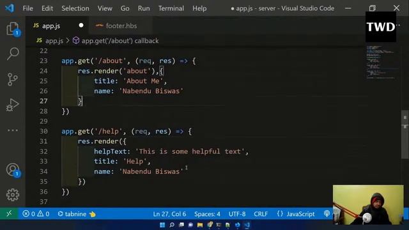Open the Manage gear settings
Viewport: 409px width, 230px height.
point(13,195)
